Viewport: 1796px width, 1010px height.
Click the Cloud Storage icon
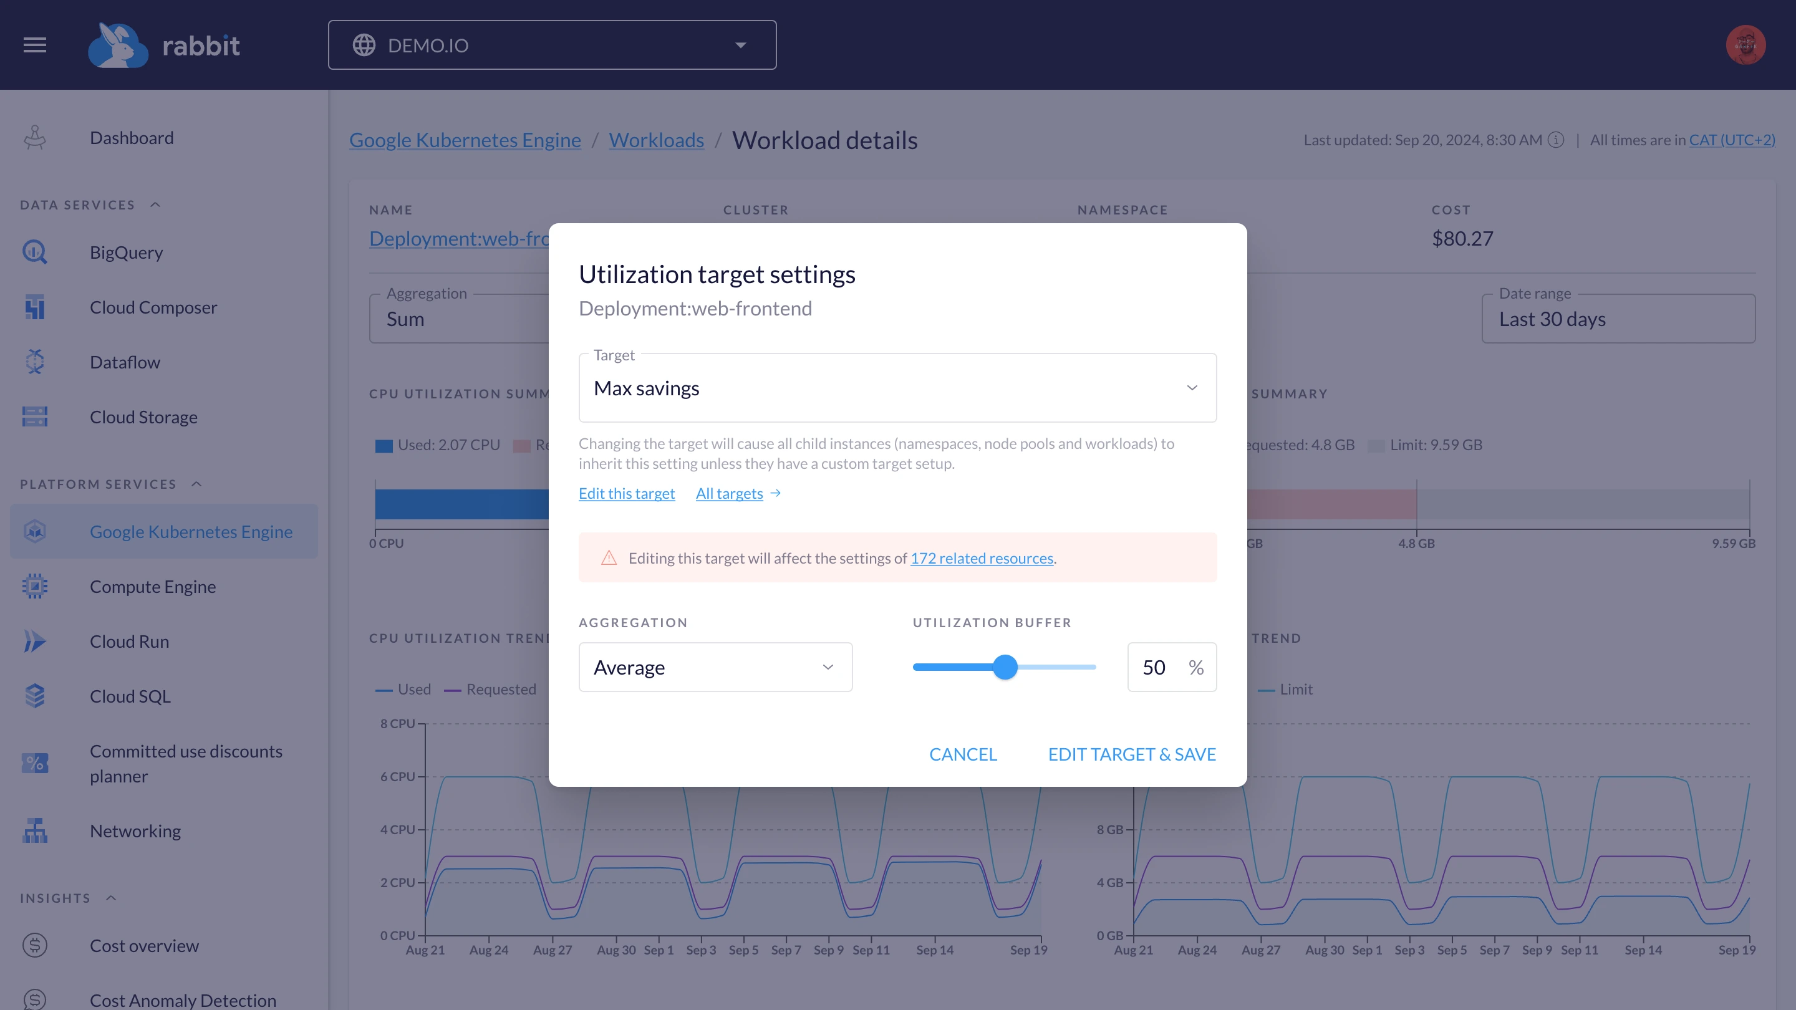pyautogui.click(x=34, y=416)
